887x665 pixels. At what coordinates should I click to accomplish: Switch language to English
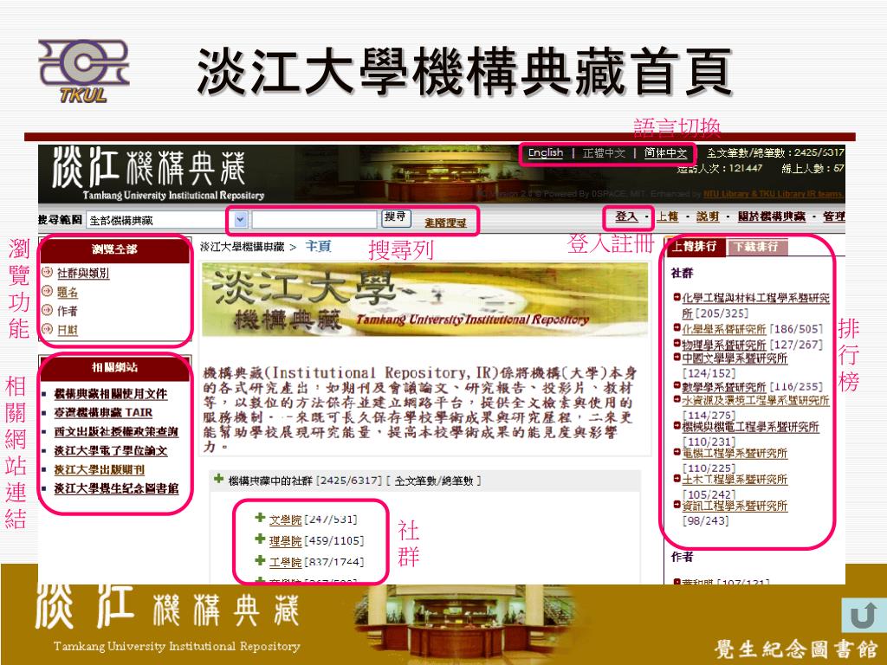546,152
